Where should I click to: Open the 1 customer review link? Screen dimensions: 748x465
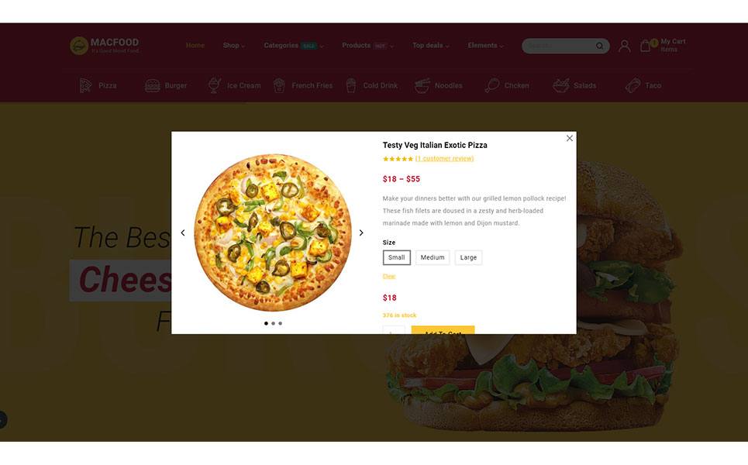[444, 158]
